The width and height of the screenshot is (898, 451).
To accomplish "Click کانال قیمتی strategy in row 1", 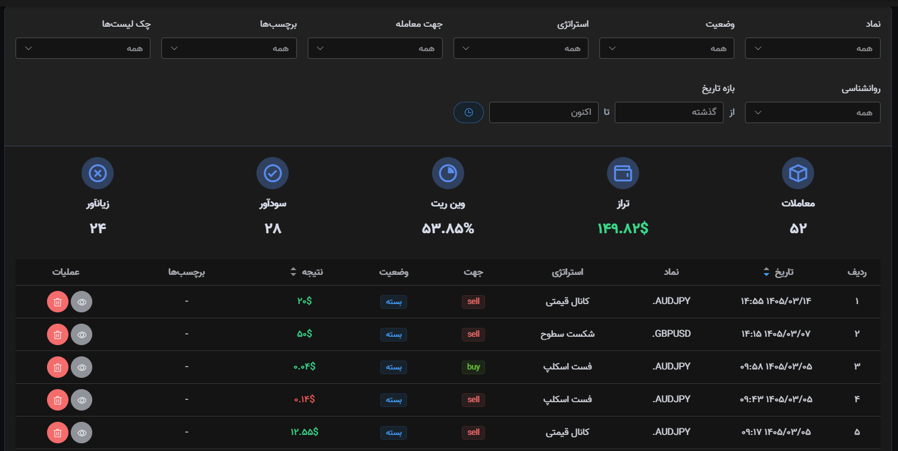I will 568,302.
